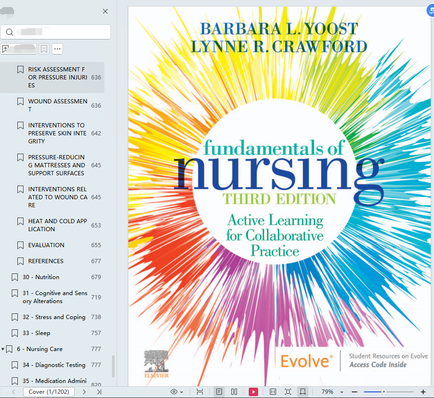Zoom out with the minus button
Image resolution: width=434 pixels, height=398 pixels.
[355, 392]
